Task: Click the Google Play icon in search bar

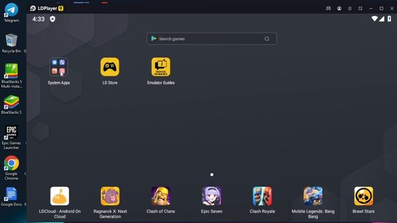Action: coord(154,38)
